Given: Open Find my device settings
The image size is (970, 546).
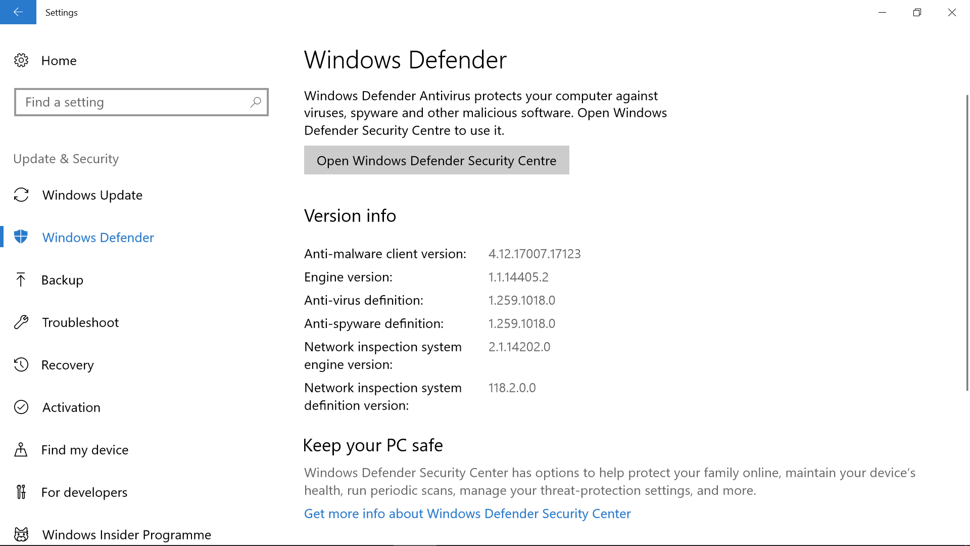Looking at the screenshot, I should pos(85,450).
